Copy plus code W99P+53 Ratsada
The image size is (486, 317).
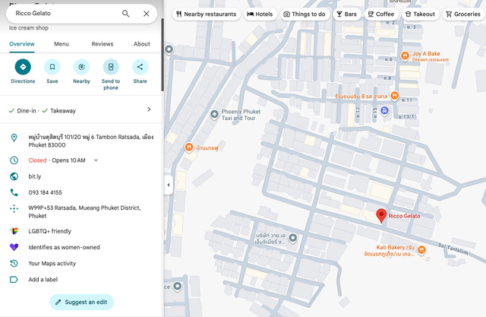click(x=84, y=212)
